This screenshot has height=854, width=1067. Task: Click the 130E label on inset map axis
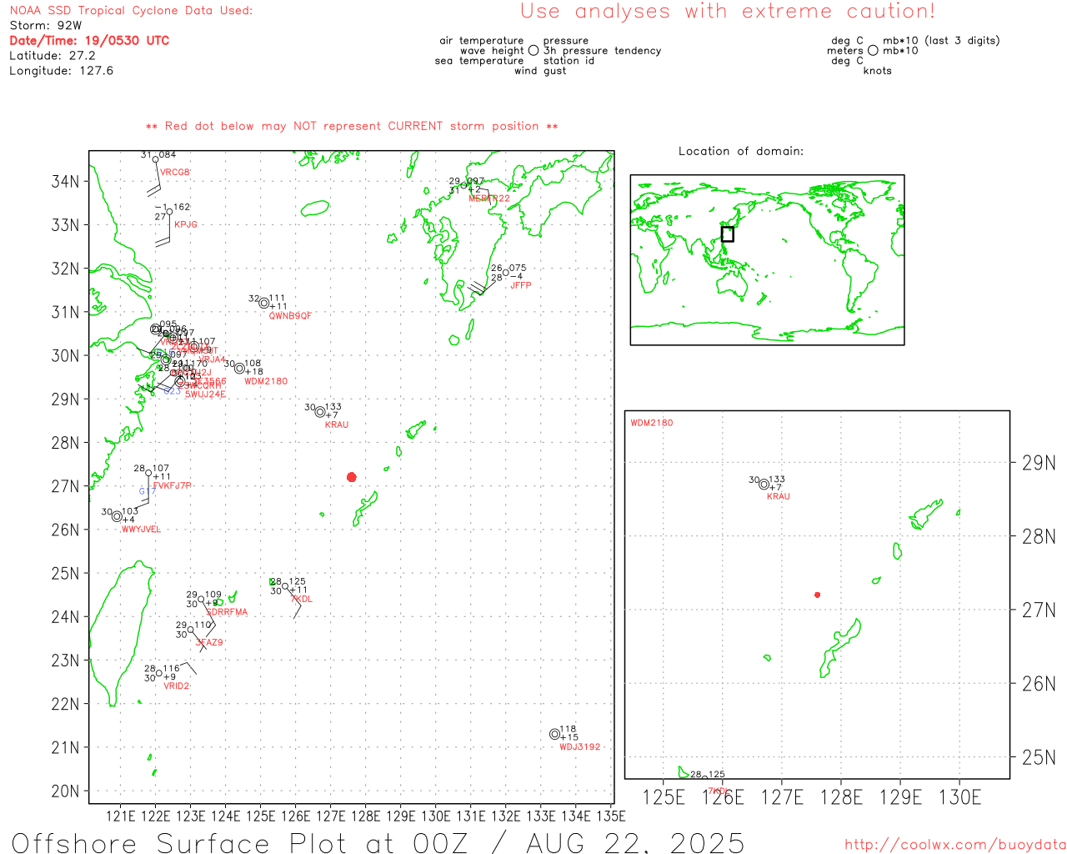960,797
